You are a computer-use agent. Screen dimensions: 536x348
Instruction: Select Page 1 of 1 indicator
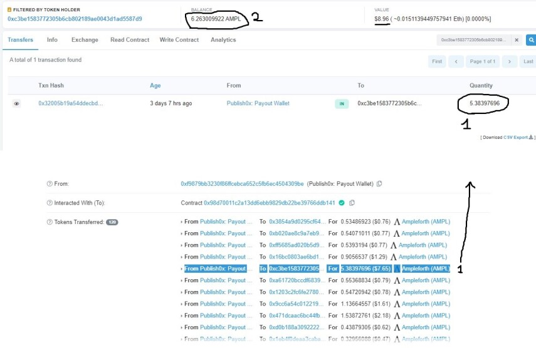(x=482, y=61)
